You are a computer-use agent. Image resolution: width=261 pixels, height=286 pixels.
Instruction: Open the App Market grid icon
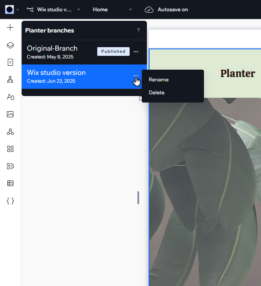(x=10, y=149)
